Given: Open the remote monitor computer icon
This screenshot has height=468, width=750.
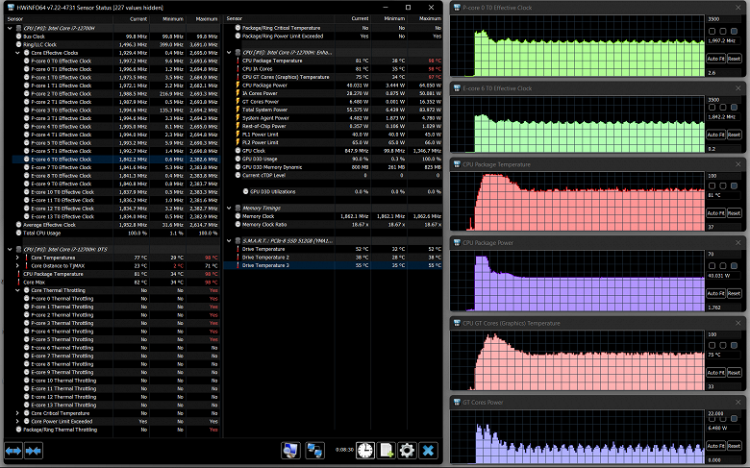Looking at the screenshot, I should pyautogui.click(x=288, y=450).
